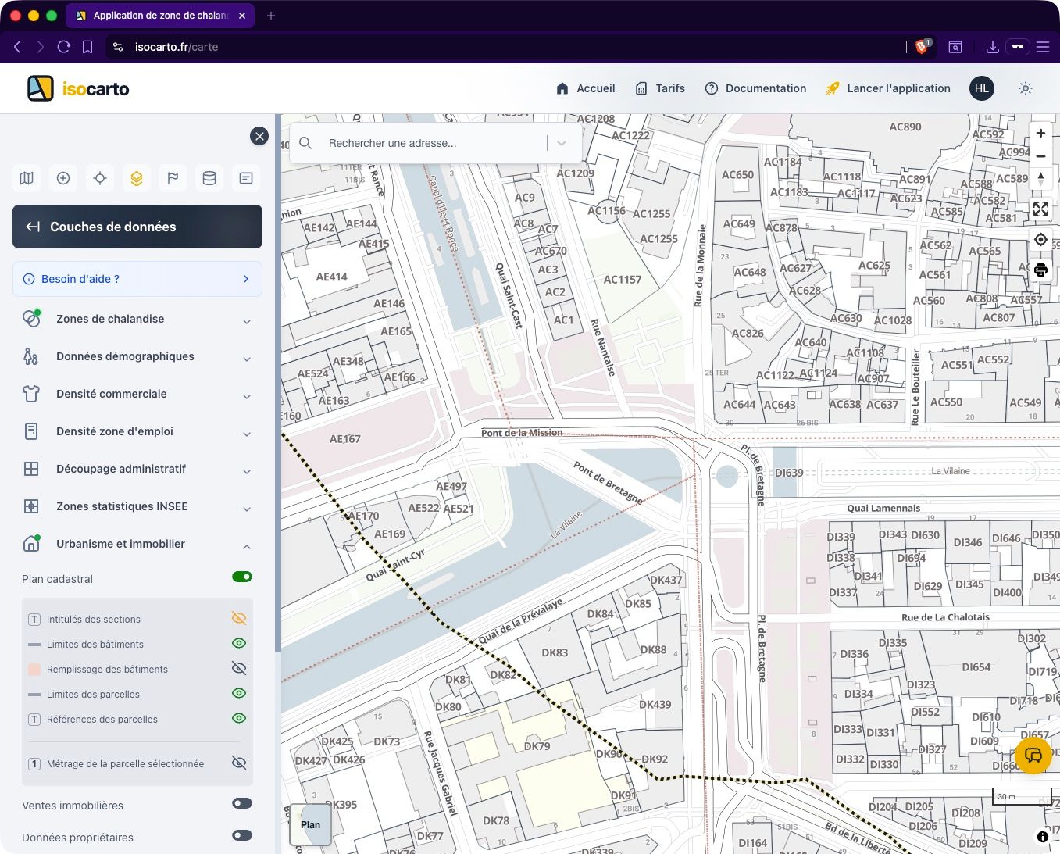
Task: Click the geolocation button on the map
Action: coord(1040,239)
